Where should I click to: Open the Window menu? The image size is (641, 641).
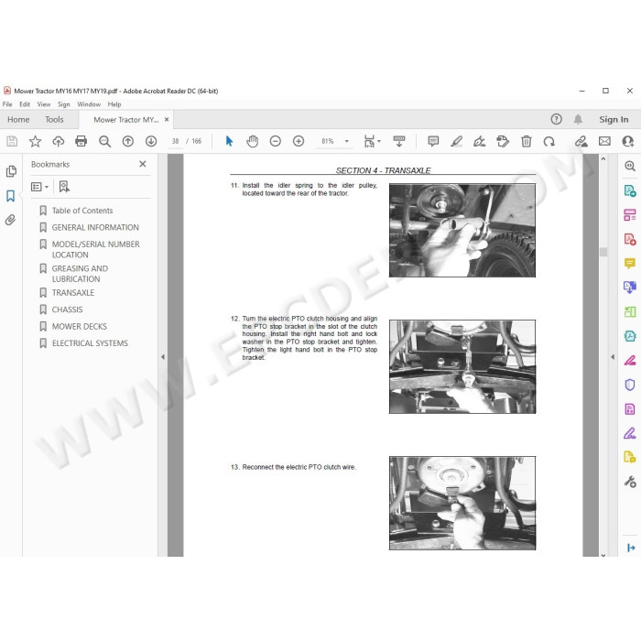click(x=89, y=104)
